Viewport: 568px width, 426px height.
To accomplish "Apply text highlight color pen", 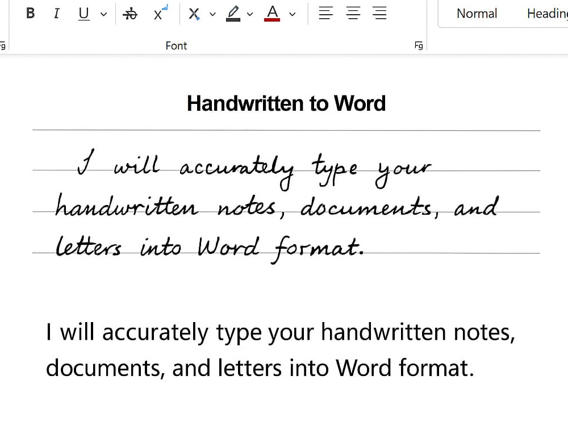I will 233,14.
